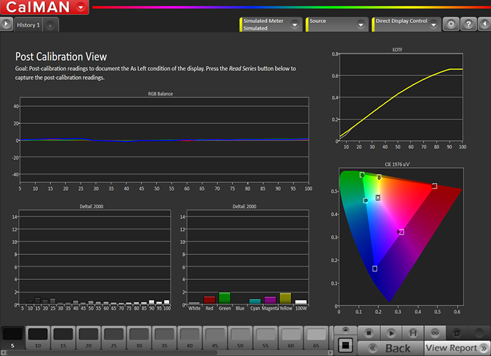Add a new history tab
This screenshot has width=491, height=356.
tap(51, 26)
